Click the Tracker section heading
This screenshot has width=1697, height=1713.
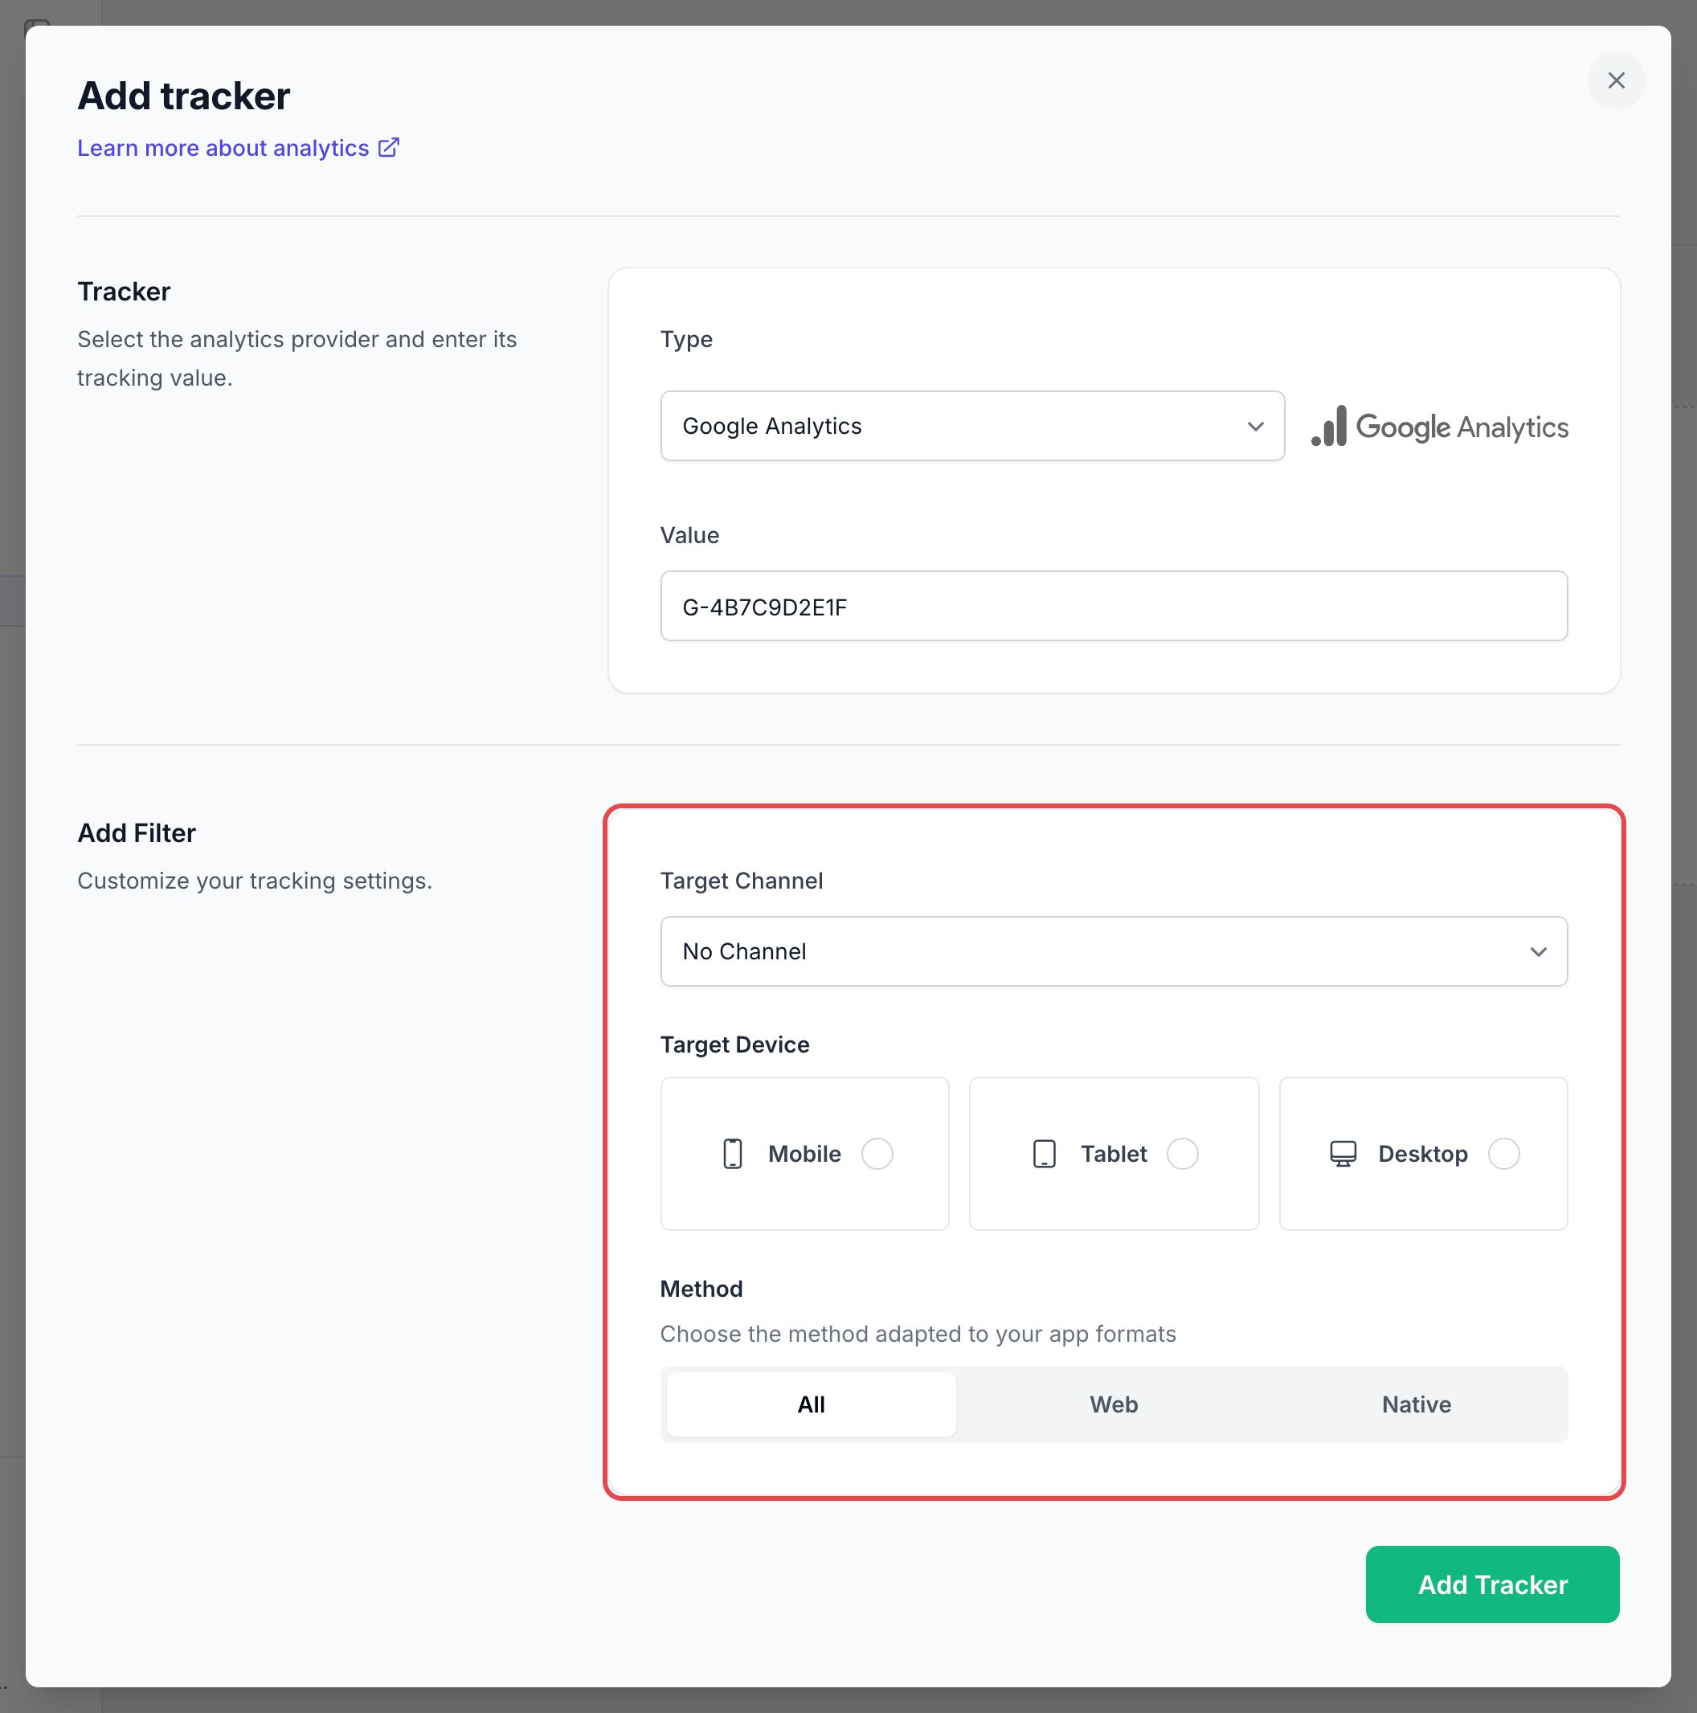tap(124, 291)
